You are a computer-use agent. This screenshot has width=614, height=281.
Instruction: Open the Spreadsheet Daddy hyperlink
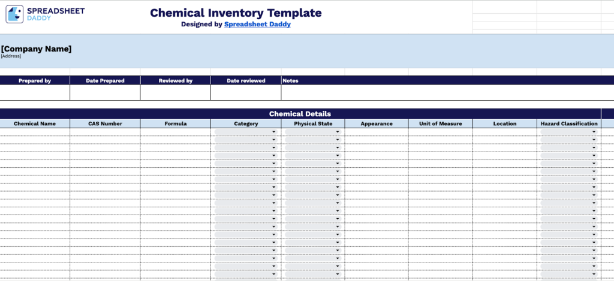pyautogui.click(x=257, y=24)
